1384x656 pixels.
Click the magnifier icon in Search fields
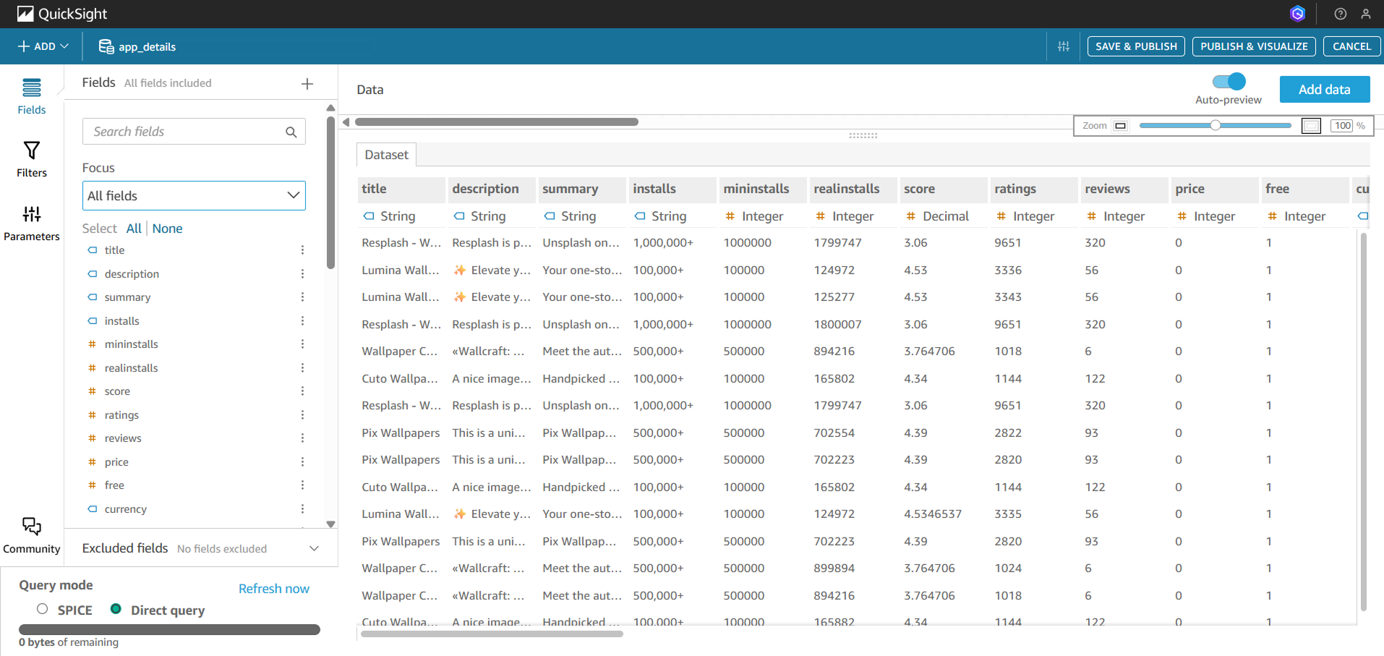click(x=291, y=132)
